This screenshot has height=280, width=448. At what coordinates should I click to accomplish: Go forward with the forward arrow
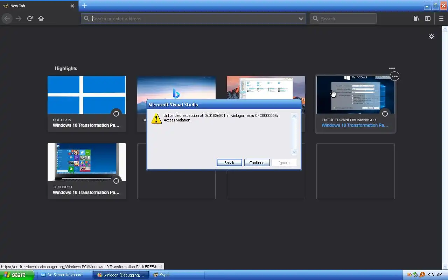(x=19, y=19)
